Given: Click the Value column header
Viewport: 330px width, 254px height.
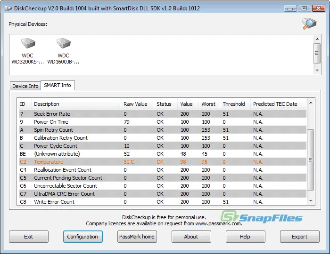Looking at the screenshot, I should 188,104.
